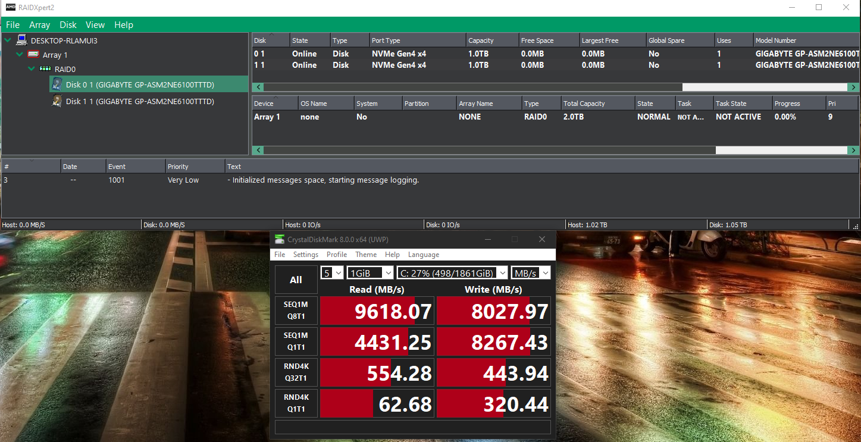The width and height of the screenshot is (861, 442).
Task: Collapse the Array 1 tree node
Action: pos(20,55)
